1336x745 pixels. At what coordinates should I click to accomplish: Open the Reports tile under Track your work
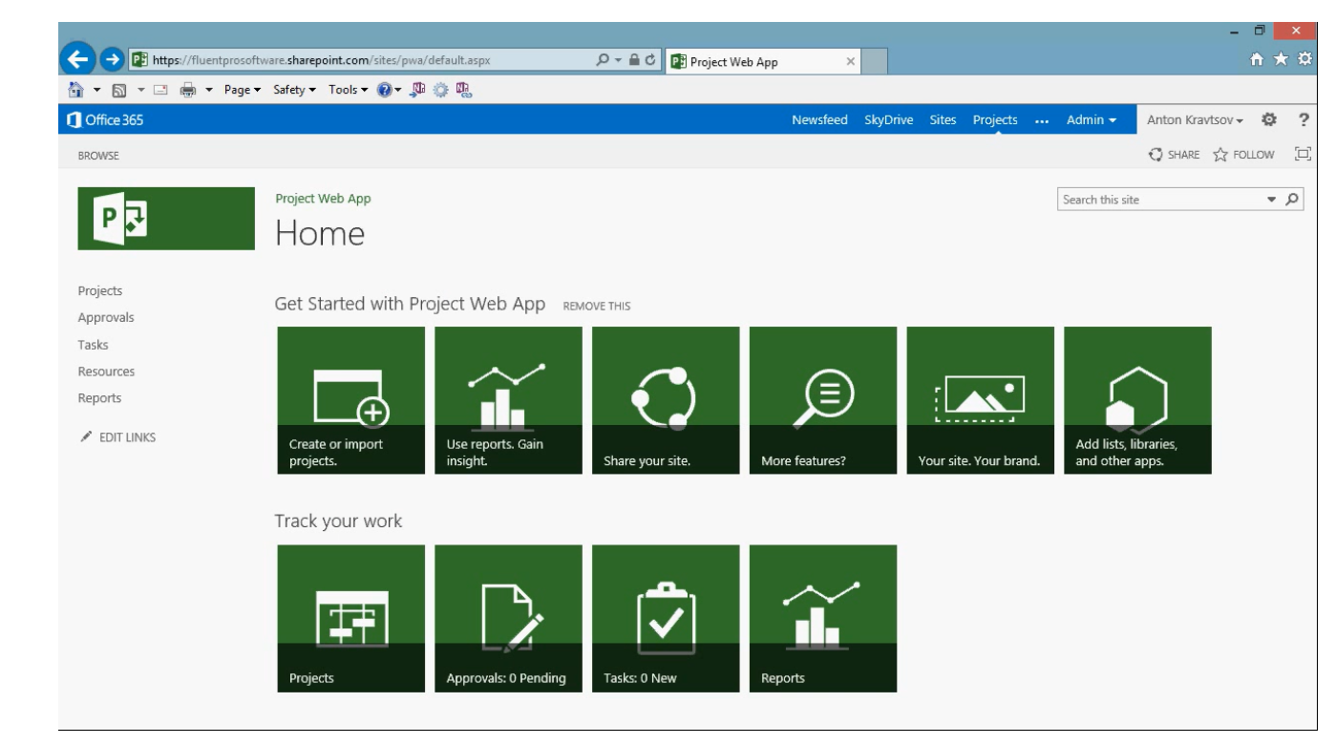[x=823, y=619]
